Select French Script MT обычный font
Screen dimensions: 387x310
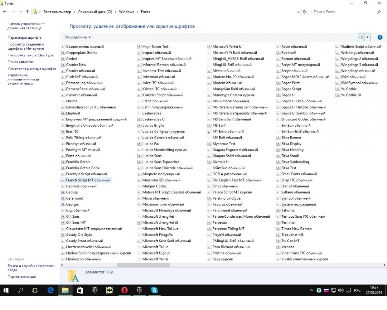click(85, 180)
